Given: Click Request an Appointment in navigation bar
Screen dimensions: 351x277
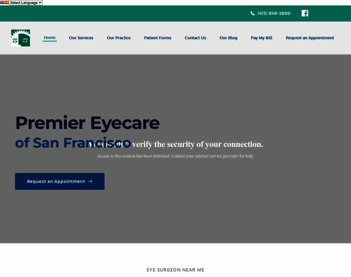Looking at the screenshot, I should click(310, 38).
